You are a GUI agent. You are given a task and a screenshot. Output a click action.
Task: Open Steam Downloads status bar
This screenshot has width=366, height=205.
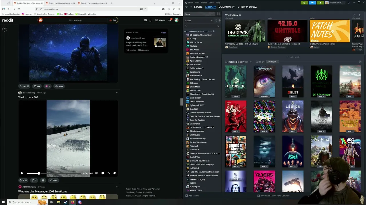click(x=273, y=196)
